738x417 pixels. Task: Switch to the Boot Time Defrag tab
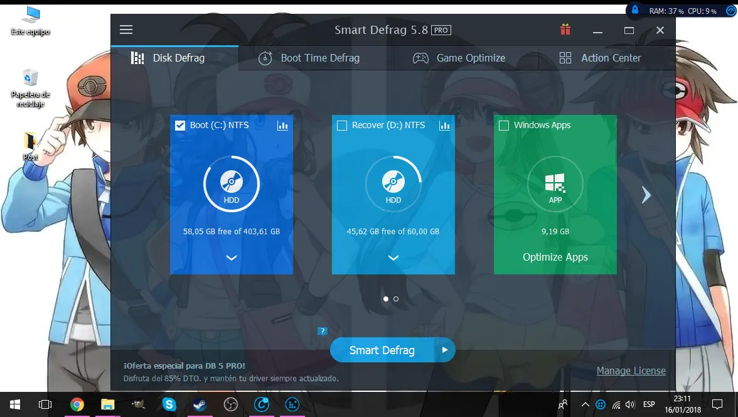coord(309,58)
